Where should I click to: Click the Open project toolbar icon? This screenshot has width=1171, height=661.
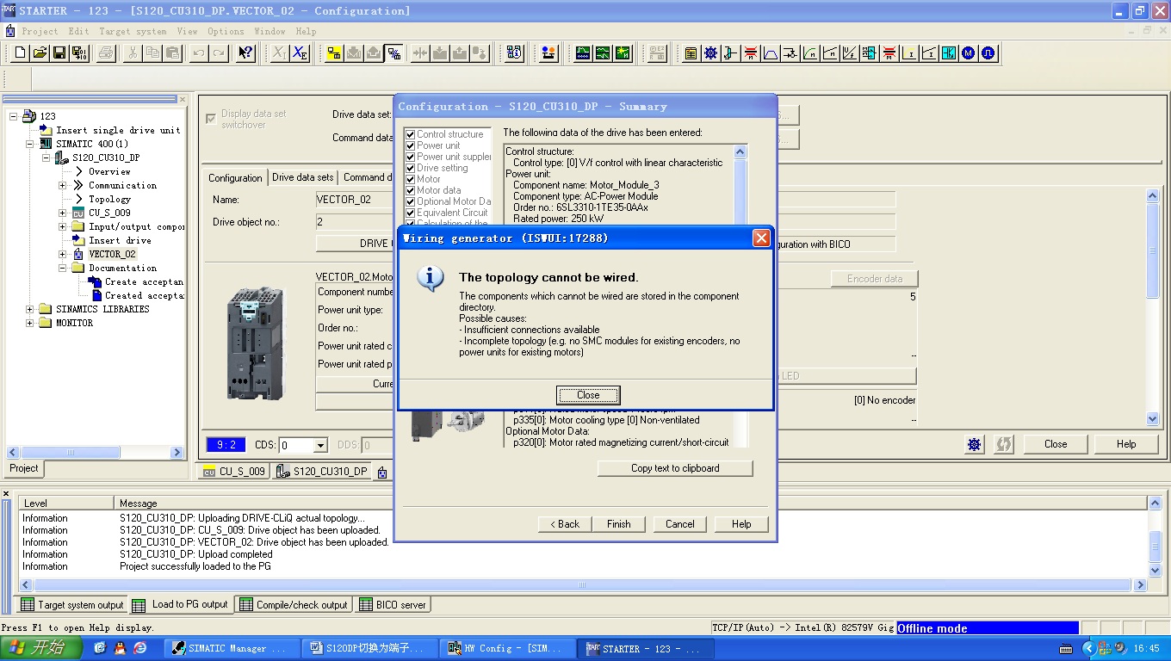(x=40, y=53)
